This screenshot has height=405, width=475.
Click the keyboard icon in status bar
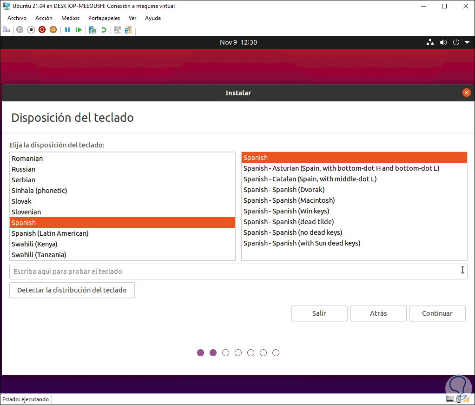(x=450, y=399)
